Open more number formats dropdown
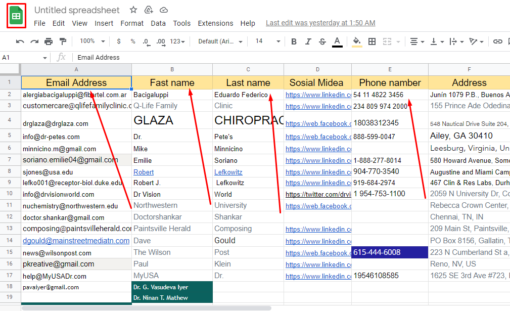Image resolution: width=510 pixels, height=311 pixels. point(177,41)
